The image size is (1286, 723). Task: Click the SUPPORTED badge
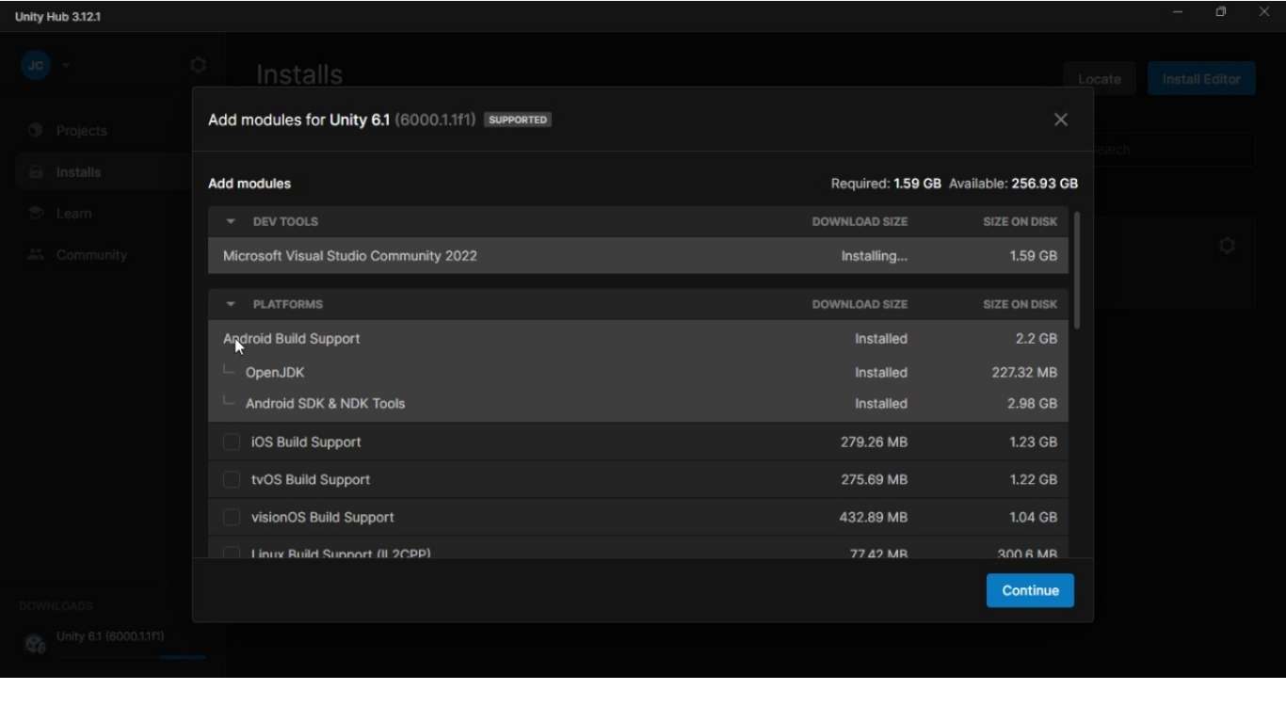point(518,120)
